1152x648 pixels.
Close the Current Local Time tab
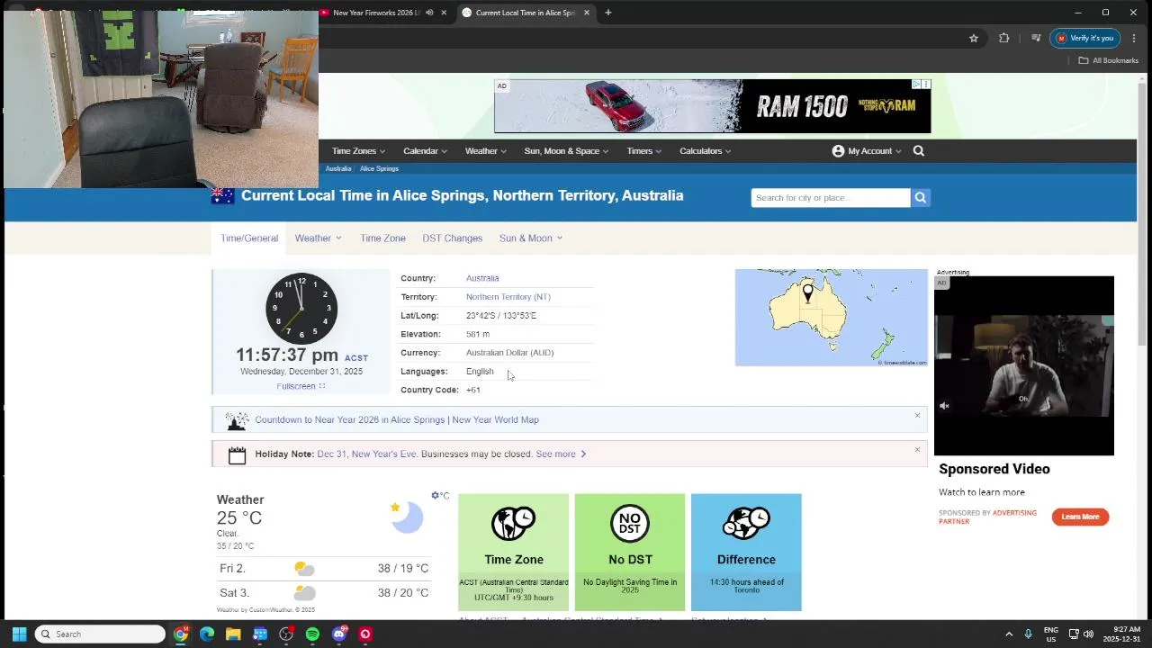[587, 13]
